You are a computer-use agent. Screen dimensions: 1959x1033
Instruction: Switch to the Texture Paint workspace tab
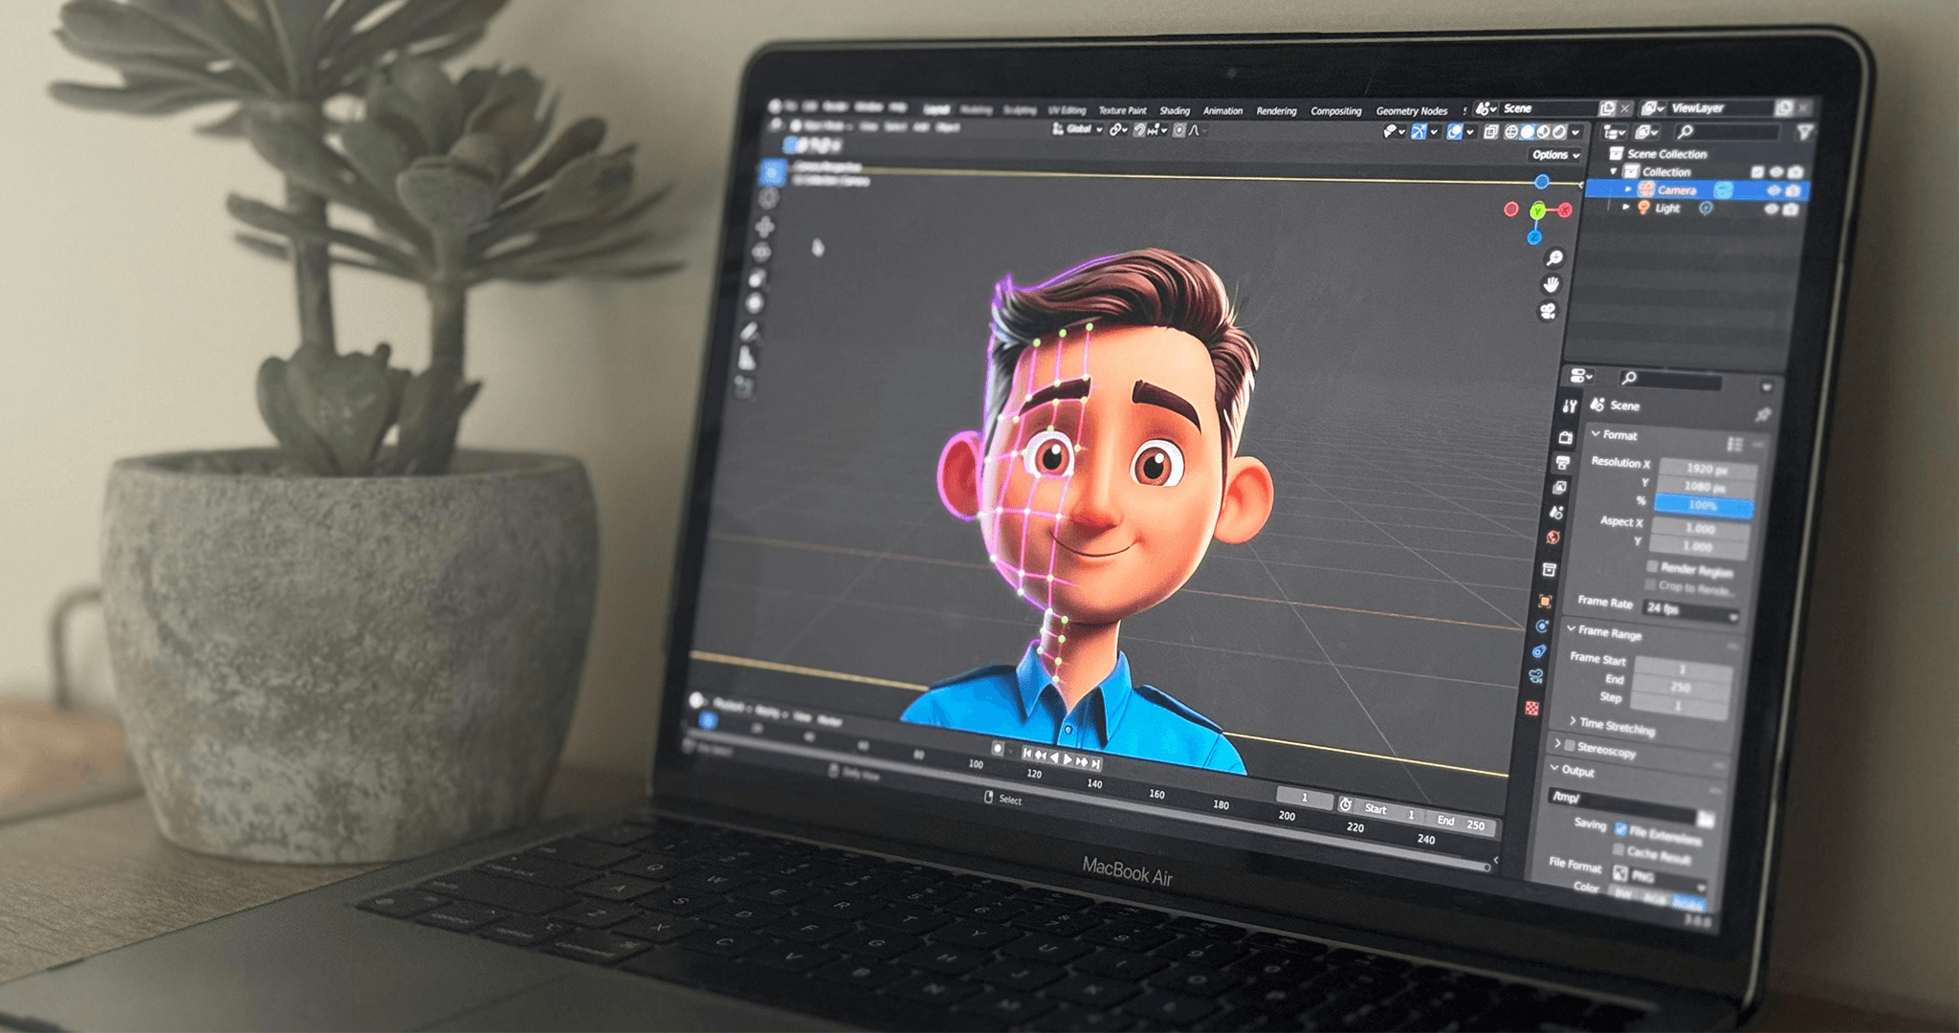point(1122,111)
